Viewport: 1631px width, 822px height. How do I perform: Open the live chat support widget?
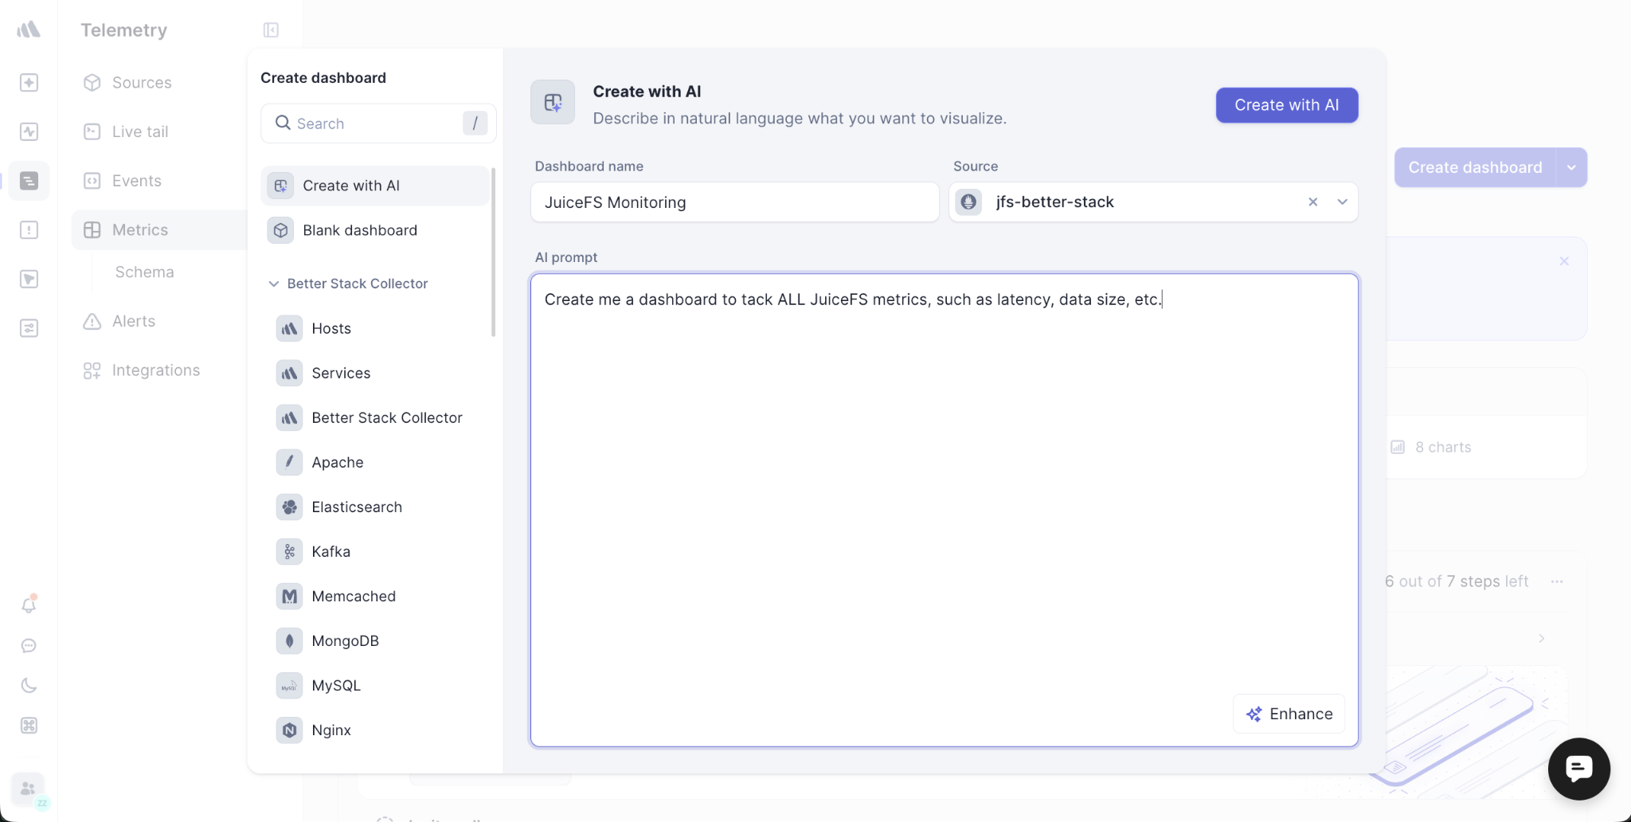pos(1578,769)
